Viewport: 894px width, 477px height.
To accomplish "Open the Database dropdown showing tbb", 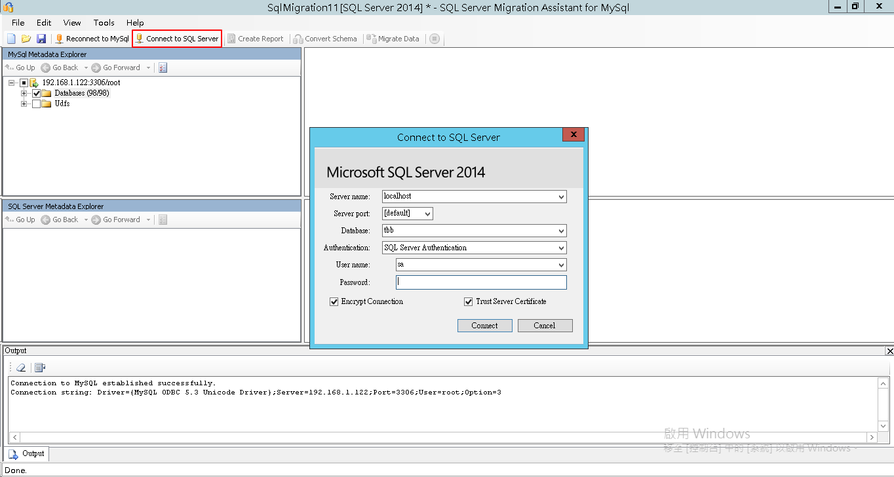I will tap(561, 231).
